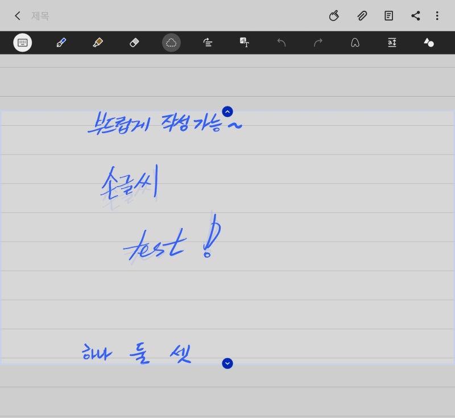Tap the handwritten 부드럽게 작성 가능 line

click(x=164, y=123)
